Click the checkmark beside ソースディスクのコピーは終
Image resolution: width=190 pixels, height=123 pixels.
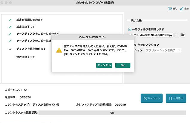tap(10, 41)
